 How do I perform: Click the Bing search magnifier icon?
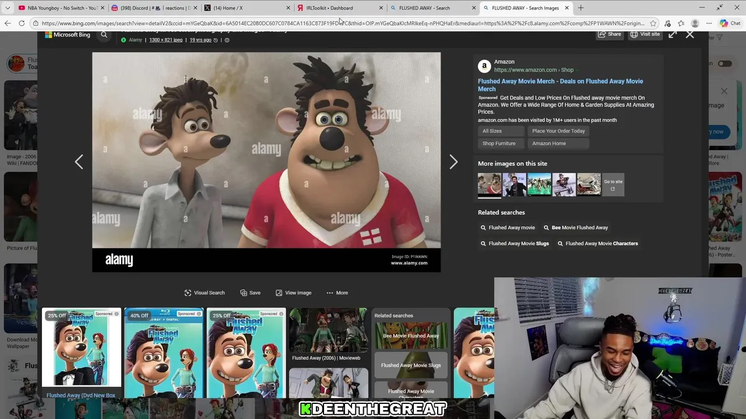coord(104,35)
